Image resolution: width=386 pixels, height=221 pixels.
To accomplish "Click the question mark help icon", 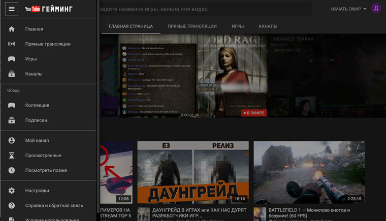I will point(12,205).
